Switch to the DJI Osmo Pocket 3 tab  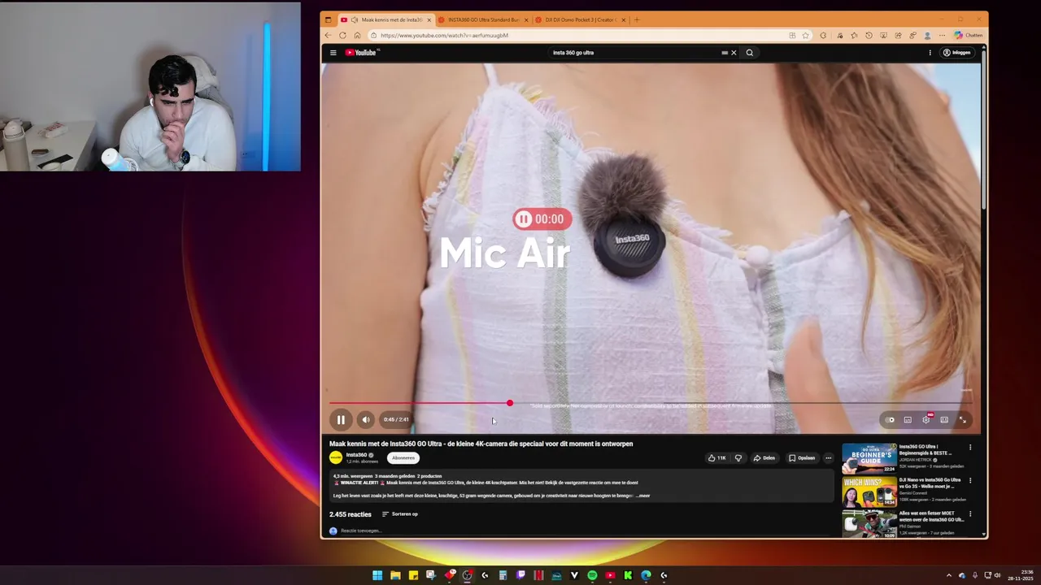[580, 19]
